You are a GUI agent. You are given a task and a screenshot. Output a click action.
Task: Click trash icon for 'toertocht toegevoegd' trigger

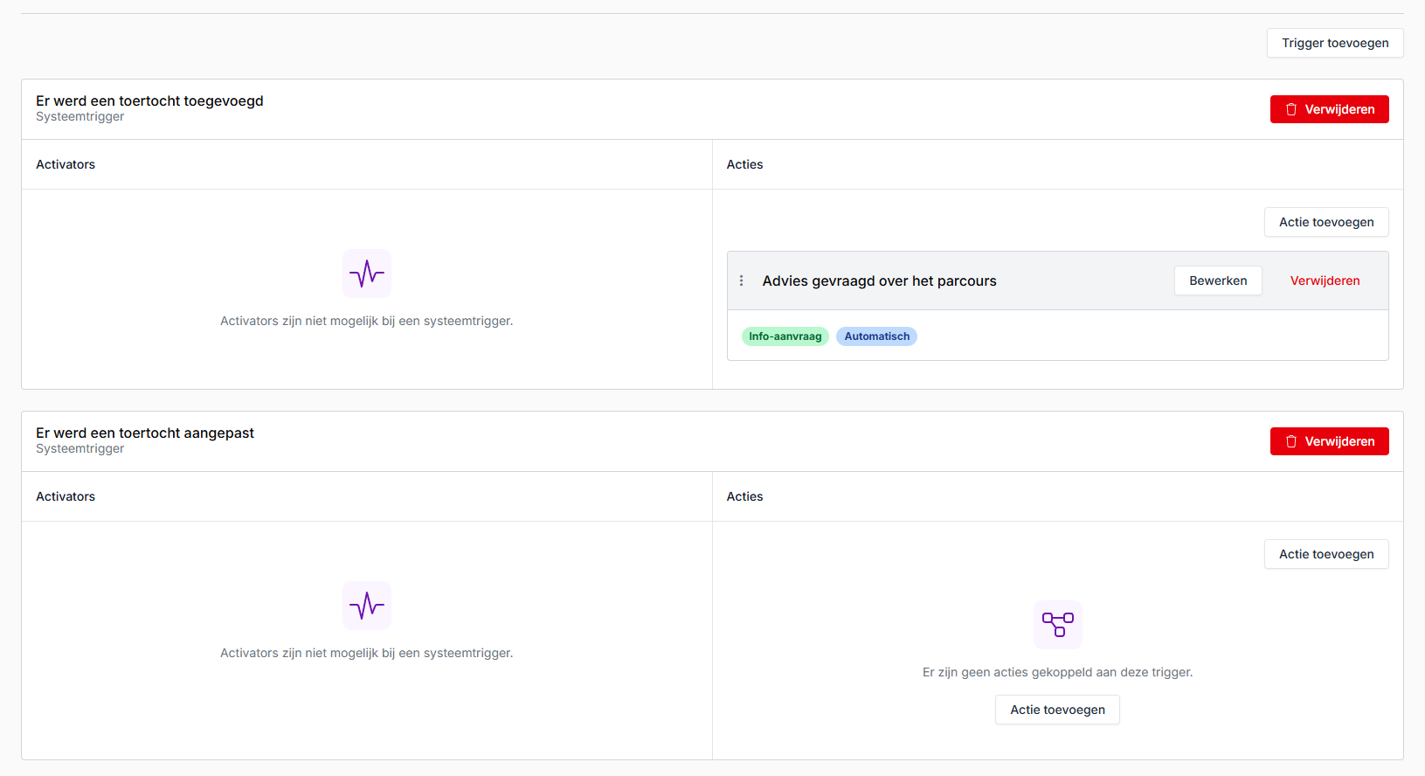1291,109
